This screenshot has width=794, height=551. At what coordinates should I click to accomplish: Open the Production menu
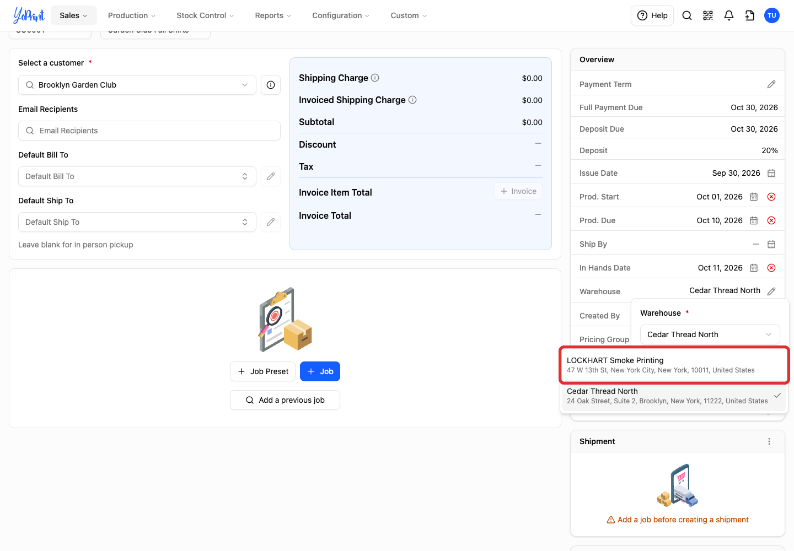click(132, 15)
